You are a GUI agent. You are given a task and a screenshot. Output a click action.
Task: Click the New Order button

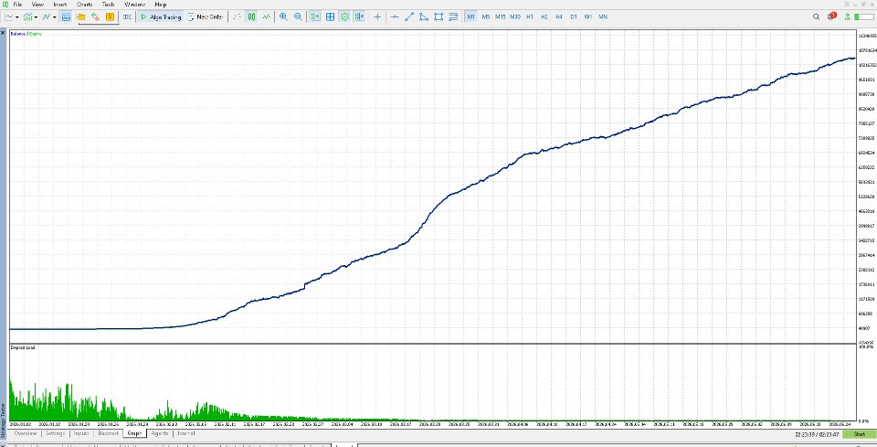pyautogui.click(x=206, y=16)
